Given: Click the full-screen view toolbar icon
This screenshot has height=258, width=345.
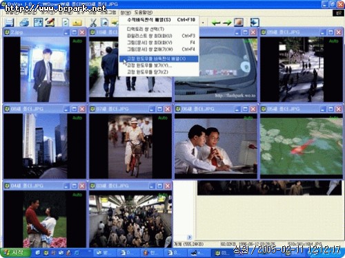Looking at the screenshot, I should coord(38,22).
